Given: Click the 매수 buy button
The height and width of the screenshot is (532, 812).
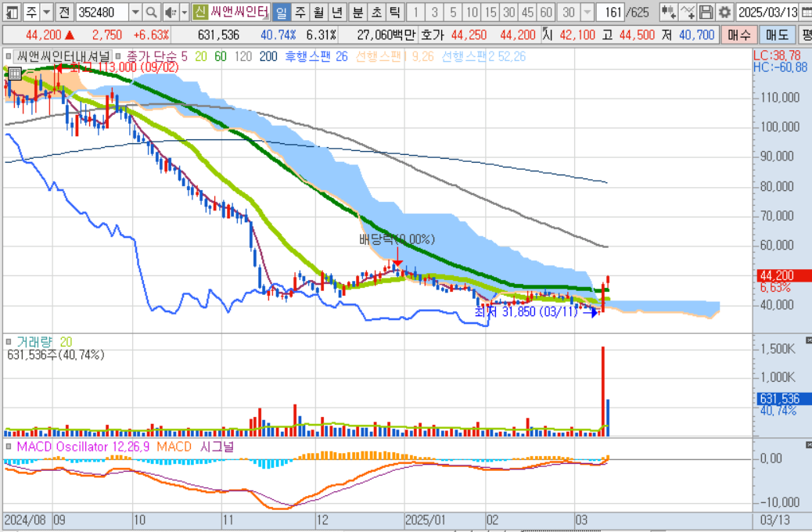Looking at the screenshot, I should [x=739, y=35].
